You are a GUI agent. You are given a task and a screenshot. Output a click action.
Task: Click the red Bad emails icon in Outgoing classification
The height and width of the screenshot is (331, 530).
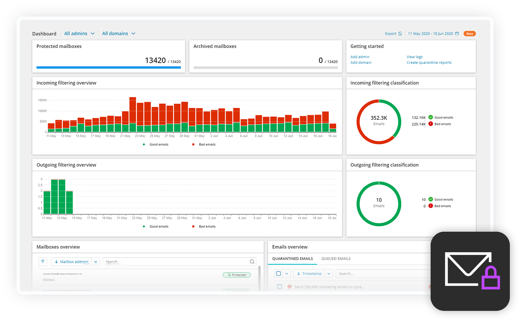[x=431, y=206]
